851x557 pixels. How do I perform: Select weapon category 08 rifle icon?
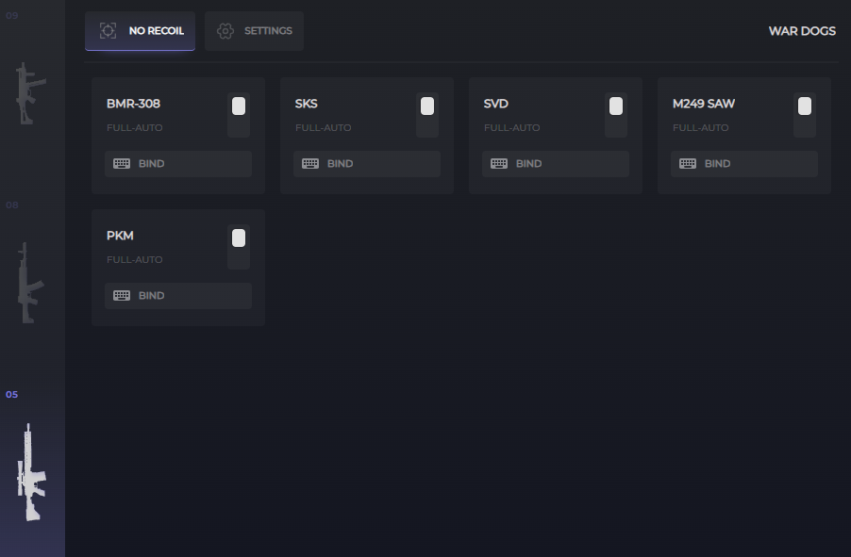click(x=30, y=283)
